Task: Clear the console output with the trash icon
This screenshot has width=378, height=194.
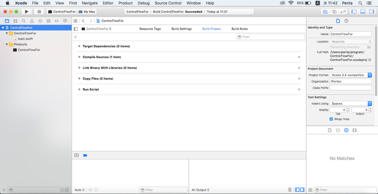Action: [x=290, y=190]
